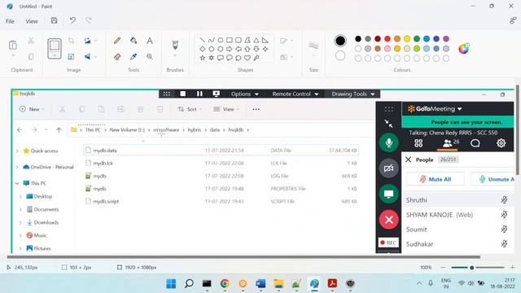Image resolution: width=521 pixels, height=293 pixels.
Task: Select the Text tool
Action: pos(150,41)
